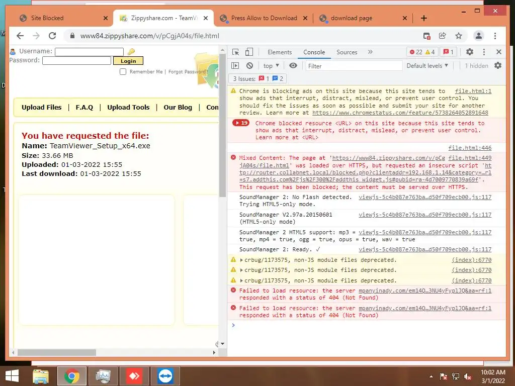
Task: Open the Chrome profile avatar
Action: pos(479,36)
